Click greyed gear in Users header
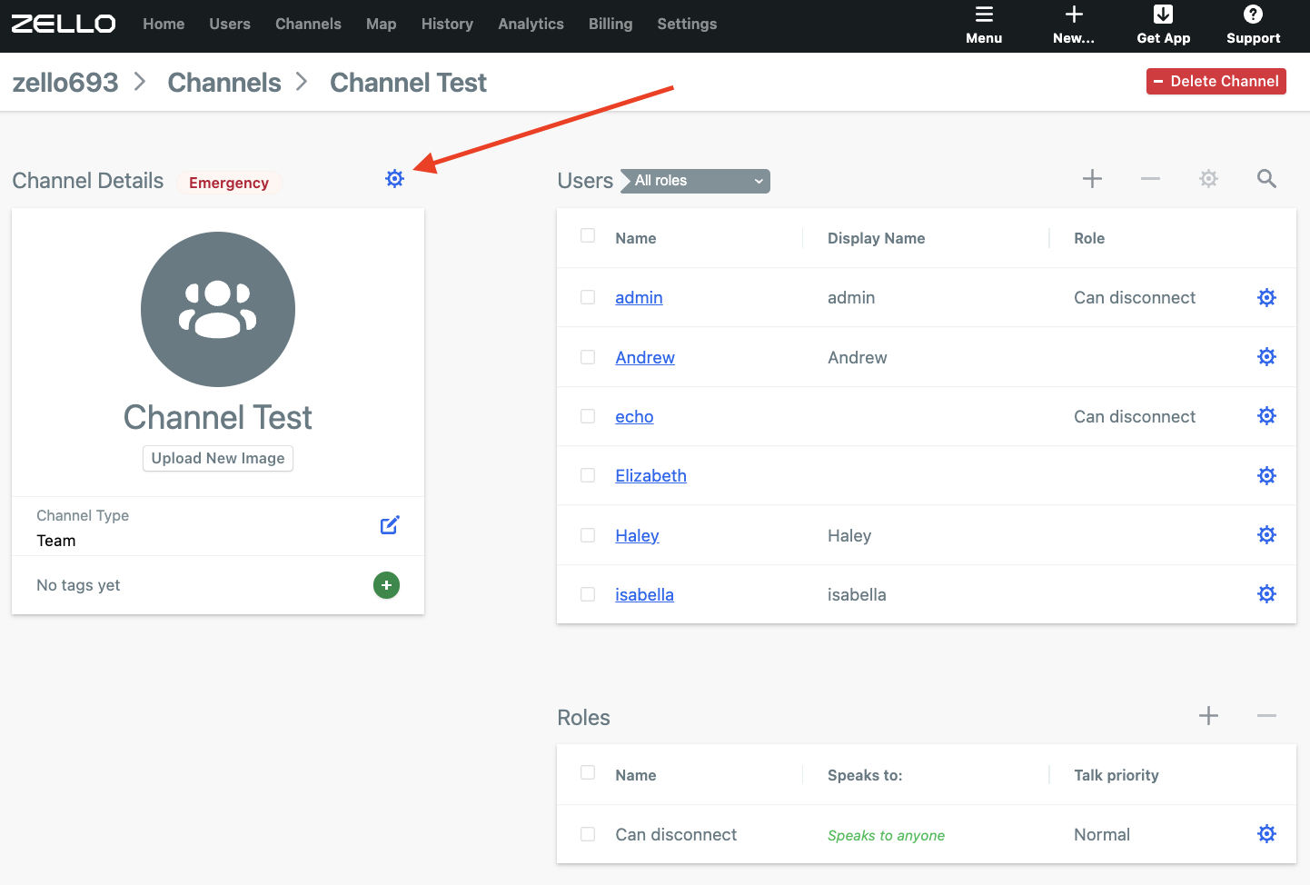 (1208, 179)
